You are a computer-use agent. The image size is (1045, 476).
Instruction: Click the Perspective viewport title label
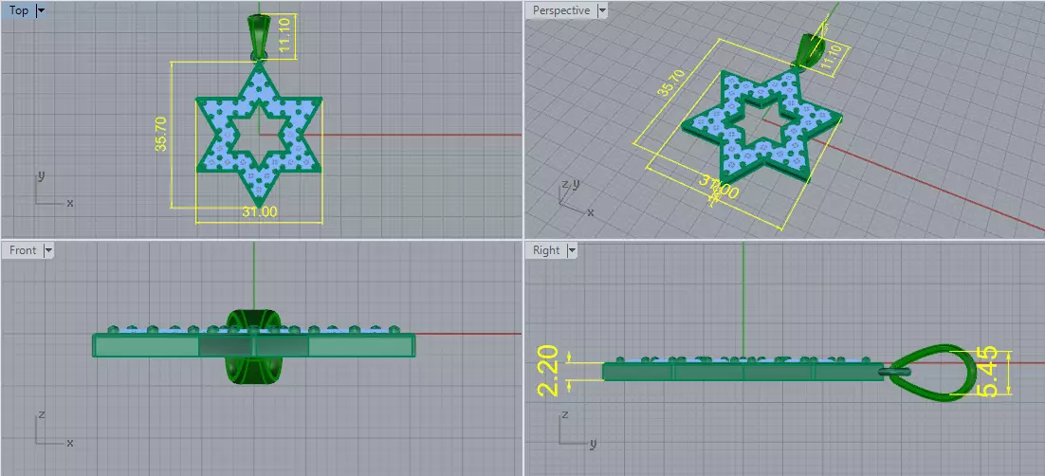click(561, 10)
